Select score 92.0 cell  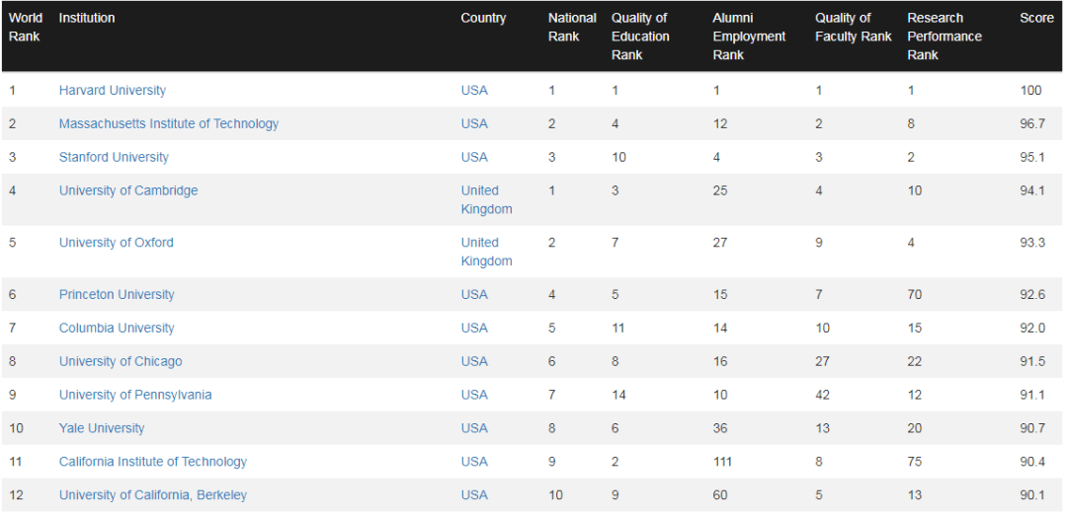(1032, 328)
